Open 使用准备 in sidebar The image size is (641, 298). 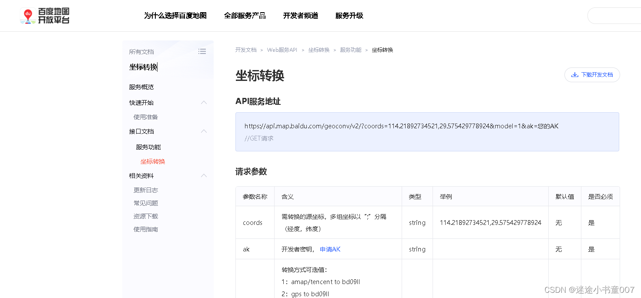(x=146, y=117)
